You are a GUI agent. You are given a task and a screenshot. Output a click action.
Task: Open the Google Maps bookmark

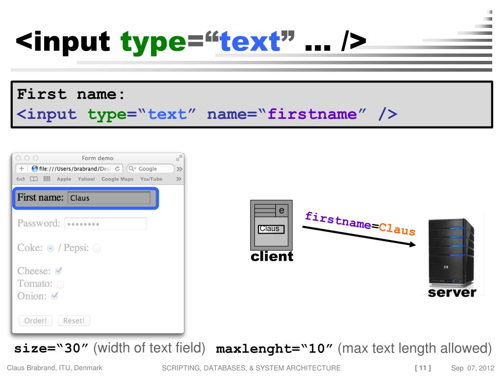[x=117, y=179]
